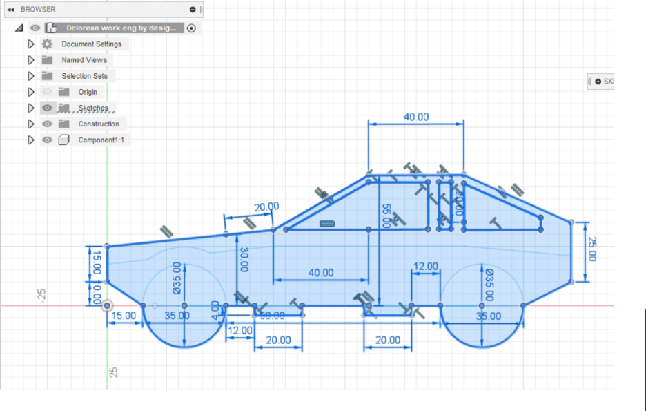Show the hidden Origin folder
This screenshot has height=411, width=646.
pyautogui.click(x=48, y=91)
